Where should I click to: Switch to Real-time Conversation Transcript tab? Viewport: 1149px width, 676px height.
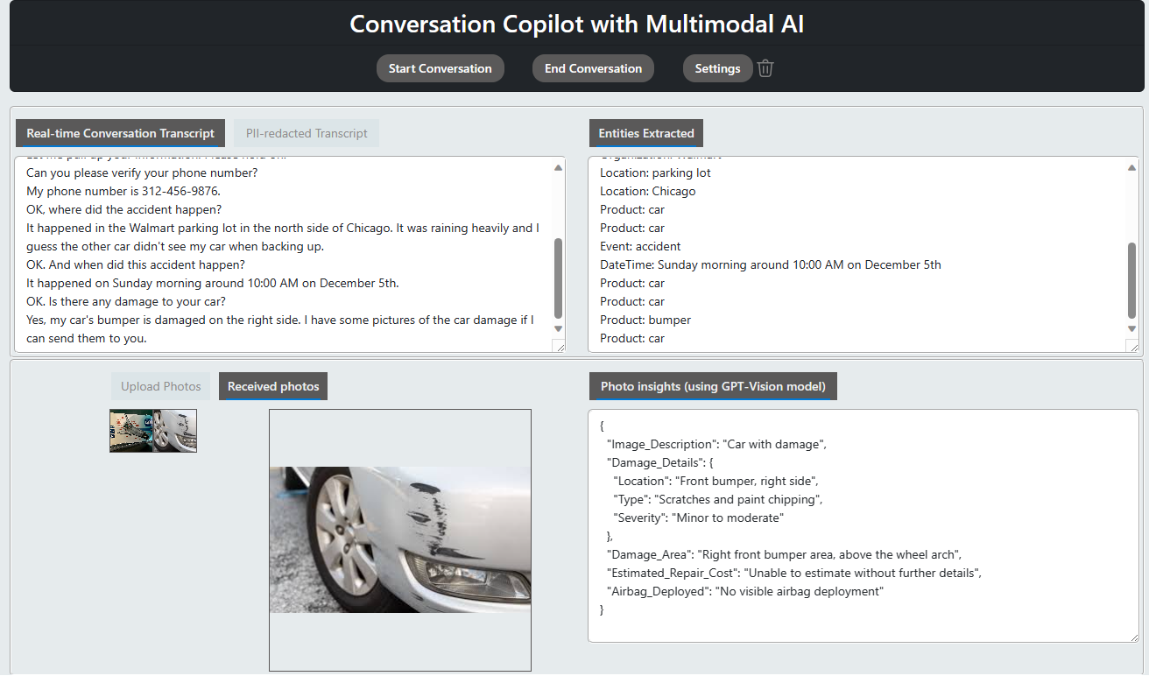(120, 133)
